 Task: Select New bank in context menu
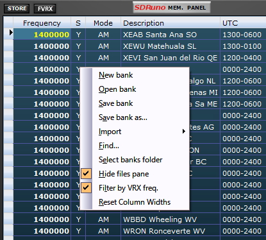135,75
